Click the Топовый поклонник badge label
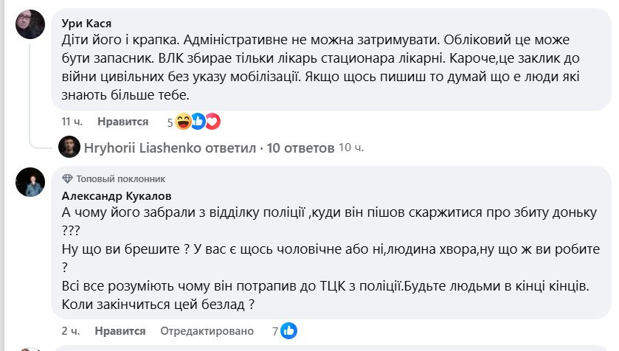 [x=121, y=178]
